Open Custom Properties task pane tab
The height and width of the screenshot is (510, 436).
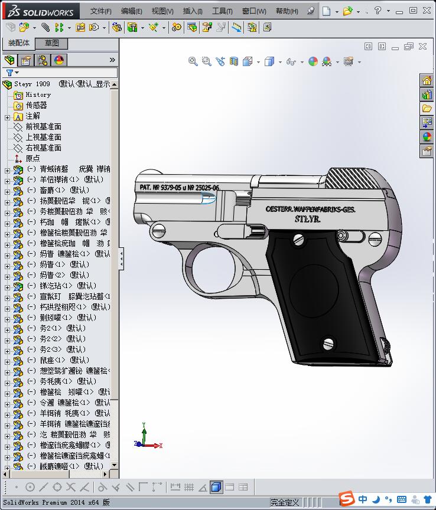tap(427, 151)
